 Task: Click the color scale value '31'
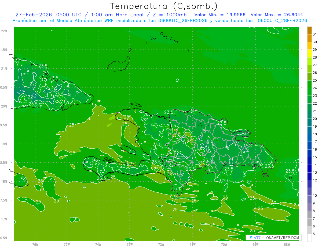[x=315, y=34]
